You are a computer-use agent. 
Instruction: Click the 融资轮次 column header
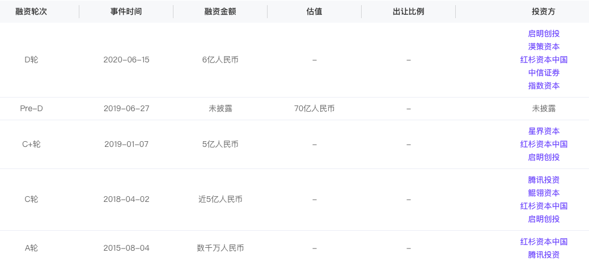point(31,12)
